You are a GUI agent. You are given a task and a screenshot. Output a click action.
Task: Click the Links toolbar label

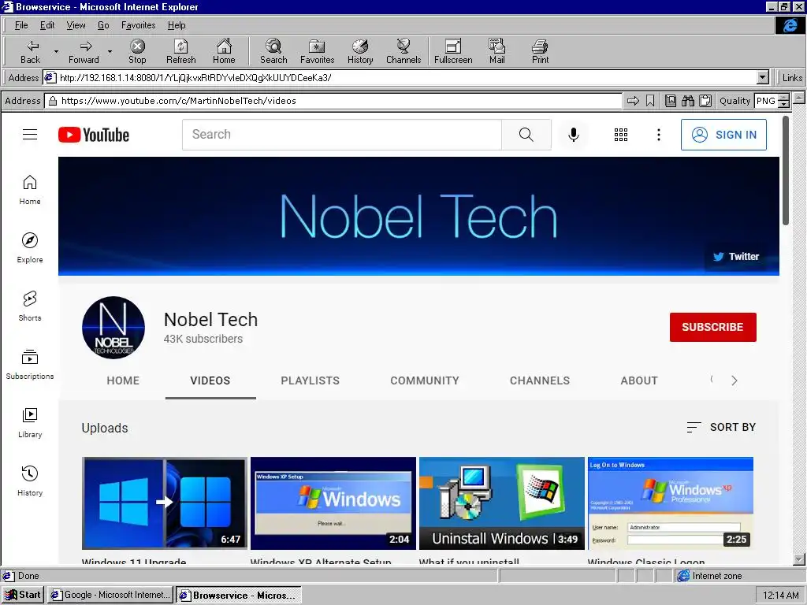pyautogui.click(x=791, y=78)
